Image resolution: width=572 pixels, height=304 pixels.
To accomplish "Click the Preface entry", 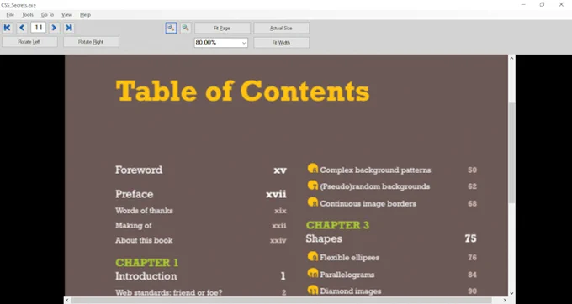I will click(135, 194).
